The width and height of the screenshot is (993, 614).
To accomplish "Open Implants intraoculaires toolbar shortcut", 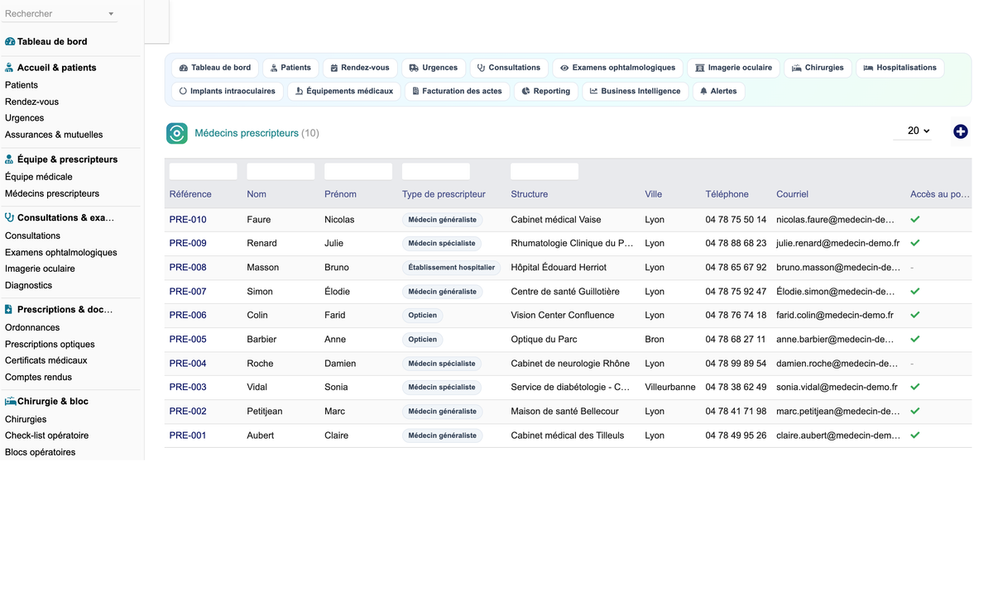I will coord(228,91).
